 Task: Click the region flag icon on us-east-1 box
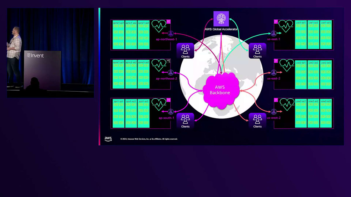click(276, 22)
